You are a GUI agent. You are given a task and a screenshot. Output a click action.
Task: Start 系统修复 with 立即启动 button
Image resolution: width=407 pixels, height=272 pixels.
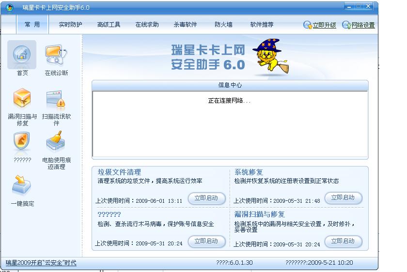(343, 197)
